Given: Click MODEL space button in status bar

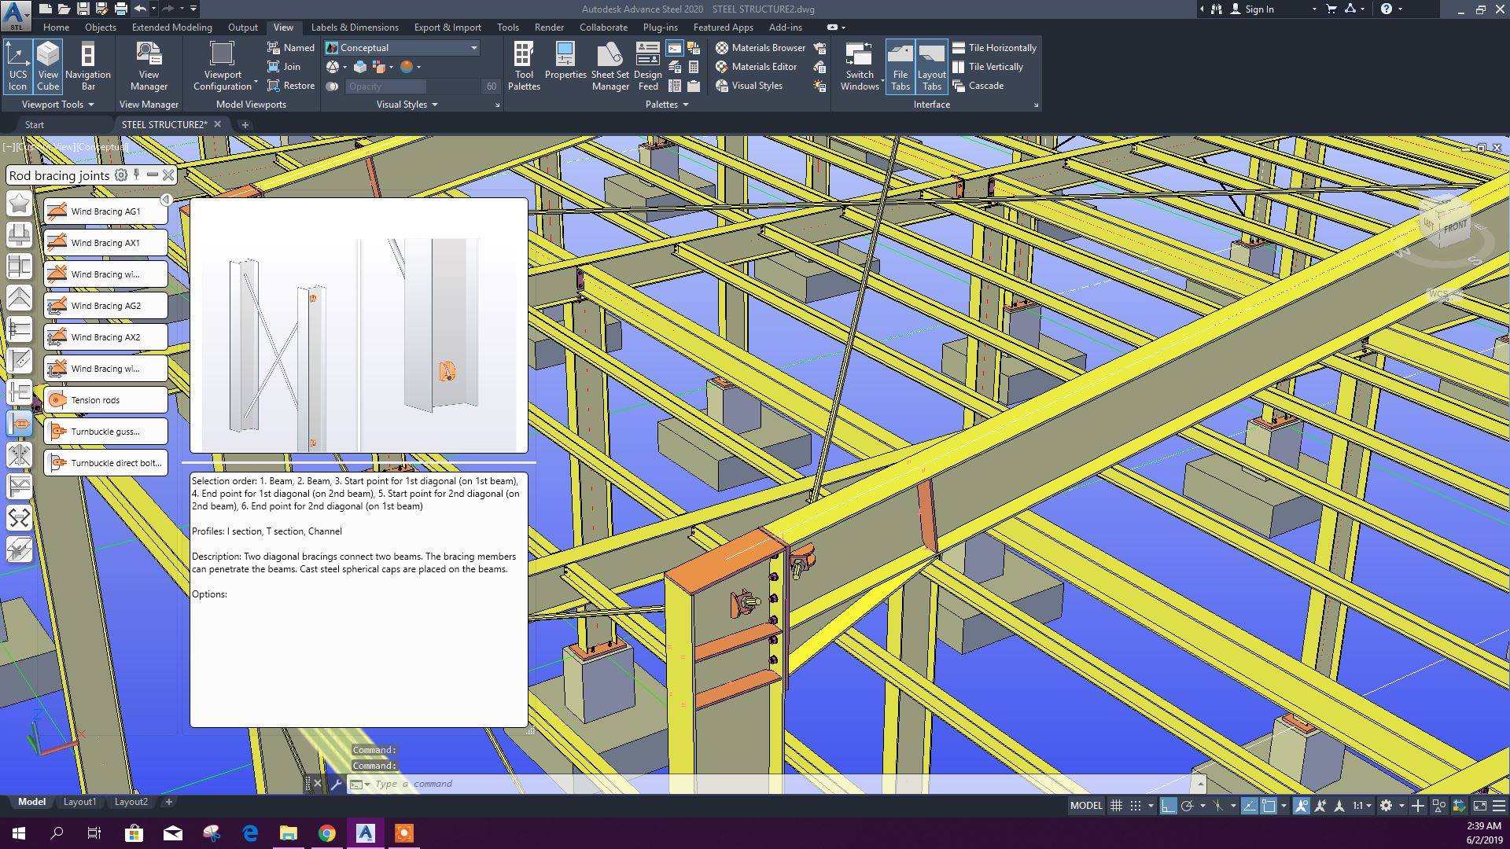Looking at the screenshot, I should (1086, 806).
